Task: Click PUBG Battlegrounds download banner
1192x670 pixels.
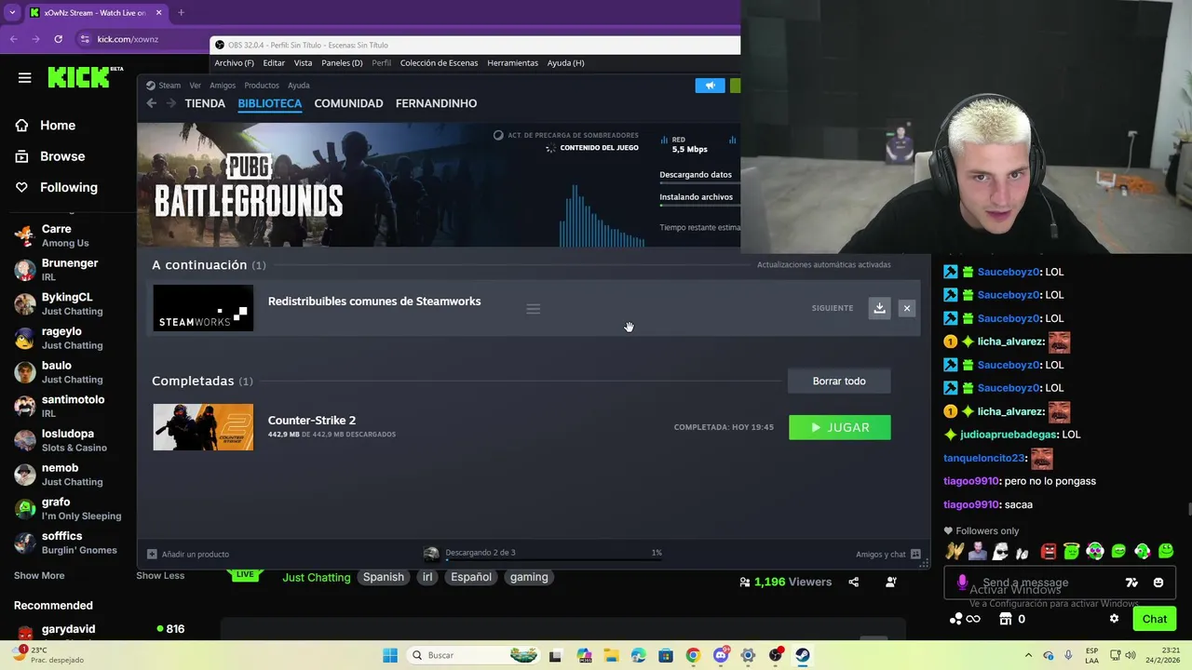Action: pos(439,185)
